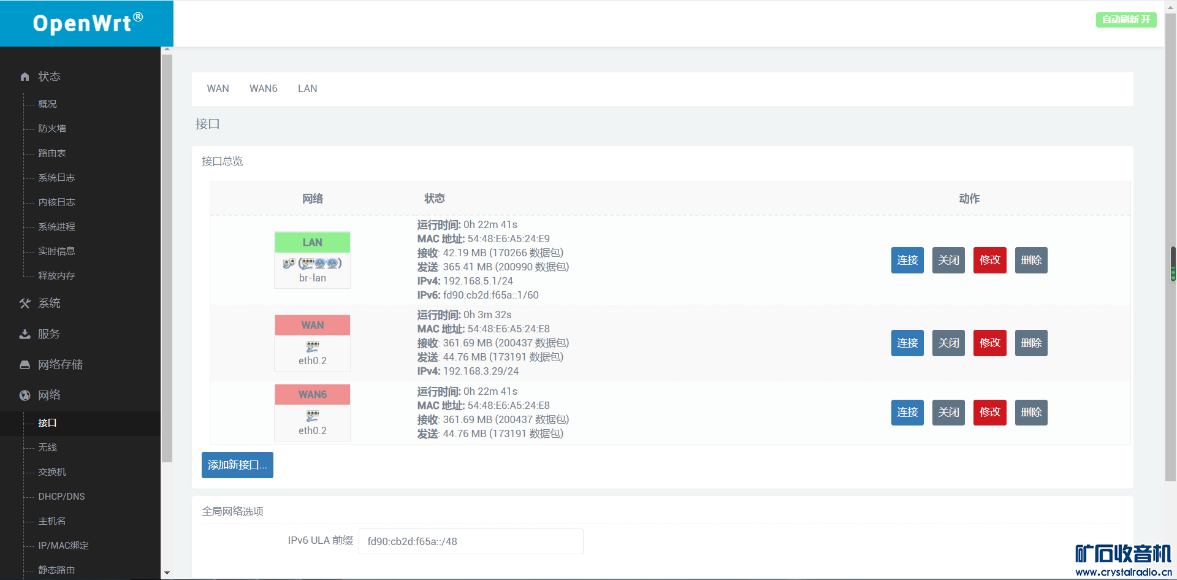Click the globe icon beside 网络
The width and height of the screenshot is (1177, 580).
[25, 395]
